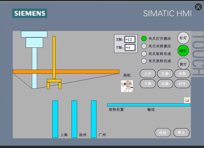204x148 pixels.
Task: Click the orange horizontal gantry beam
Action: [x=66, y=72]
